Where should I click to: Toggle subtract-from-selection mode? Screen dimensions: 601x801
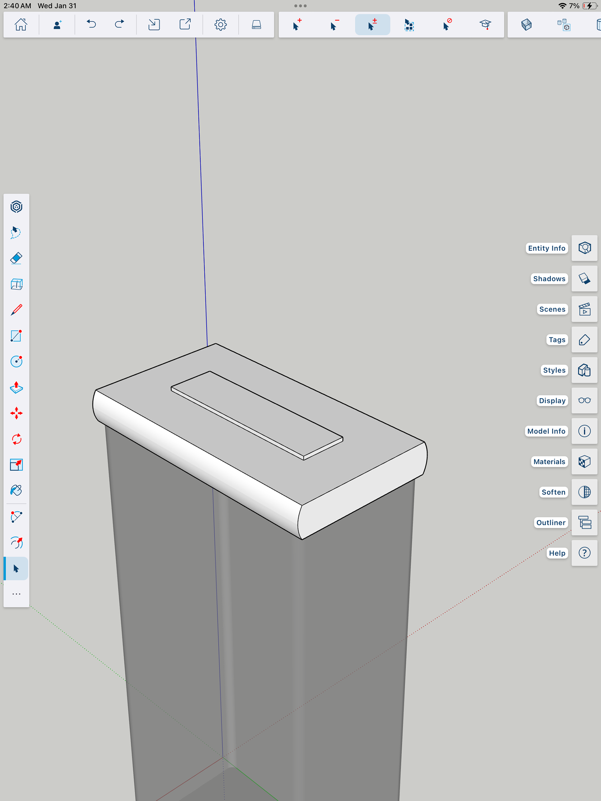335,25
